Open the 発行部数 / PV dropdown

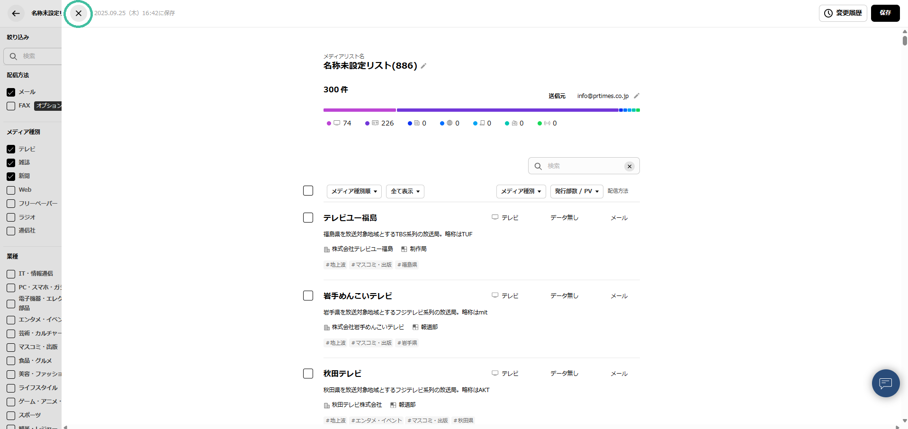click(576, 191)
